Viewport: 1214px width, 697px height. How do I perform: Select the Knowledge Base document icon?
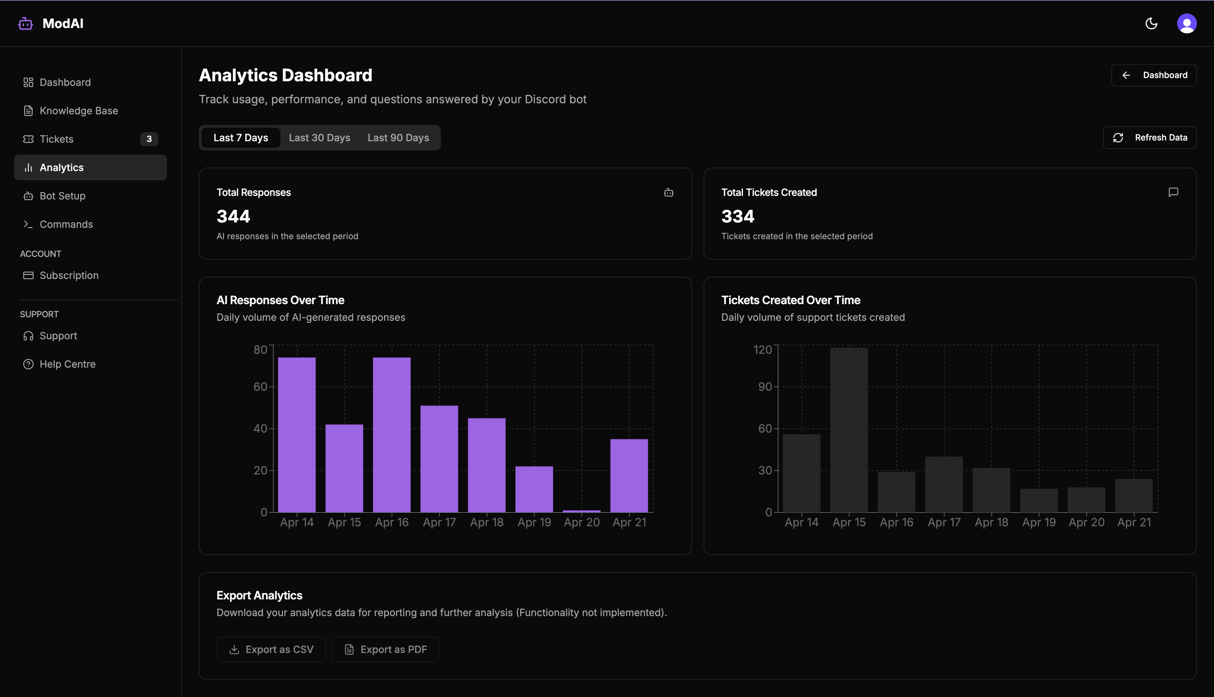pos(28,110)
